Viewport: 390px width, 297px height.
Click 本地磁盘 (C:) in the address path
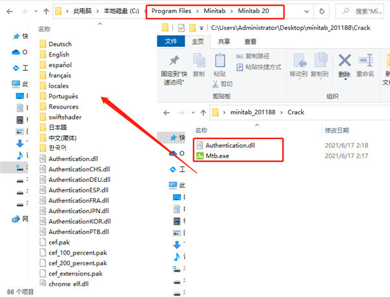[122, 11]
